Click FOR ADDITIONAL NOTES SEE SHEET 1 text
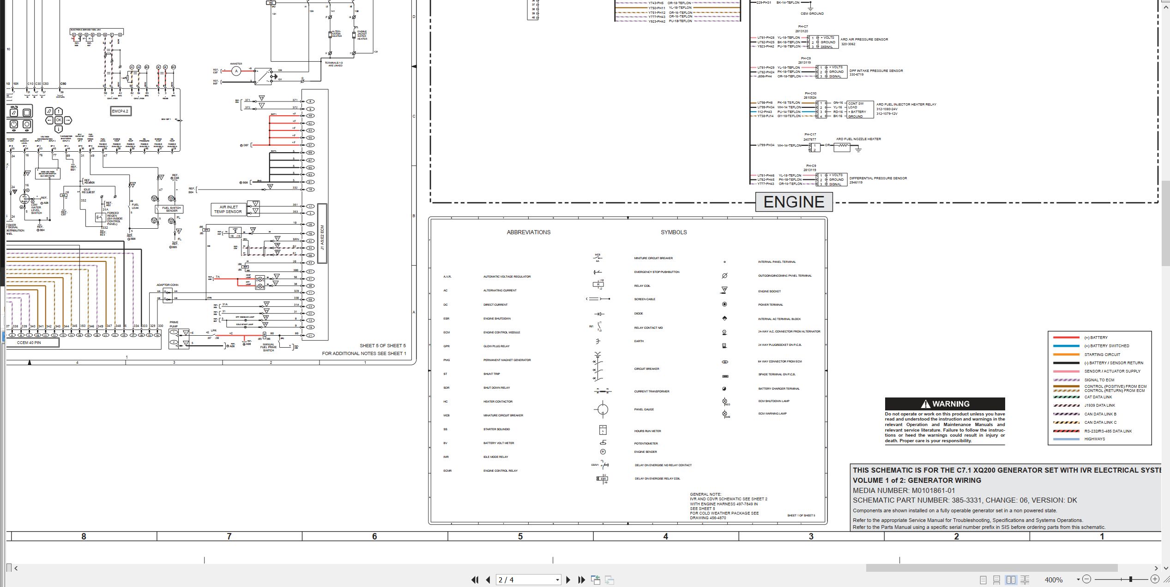 pyautogui.click(x=364, y=354)
